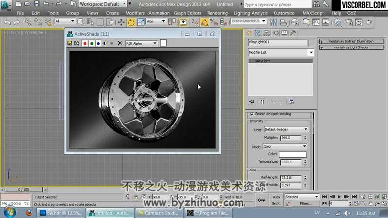The height and width of the screenshot is (218, 388).
Task: Open Select by Name dialog
Action: point(90,22)
